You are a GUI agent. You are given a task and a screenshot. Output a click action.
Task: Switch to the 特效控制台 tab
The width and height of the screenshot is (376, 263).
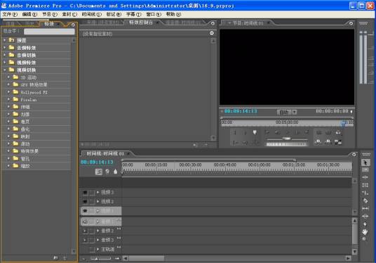click(x=141, y=23)
